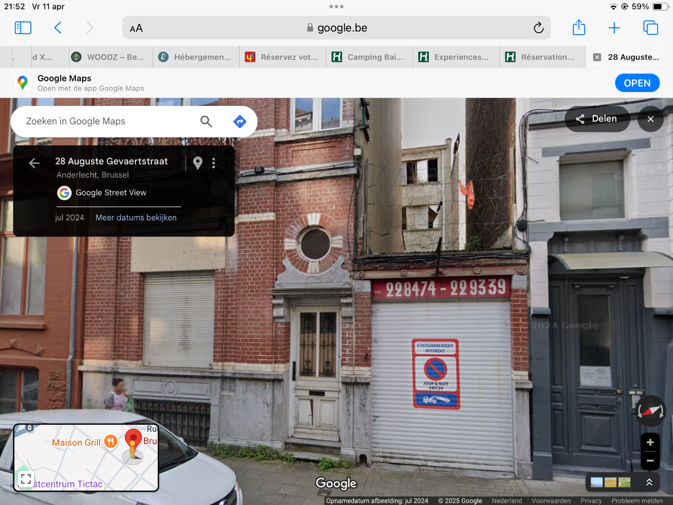Toggle the Safari sidebar panel
Image resolution: width=673 pixels, height=505 pixels.
pyautogui.click(x=23, y=28)
